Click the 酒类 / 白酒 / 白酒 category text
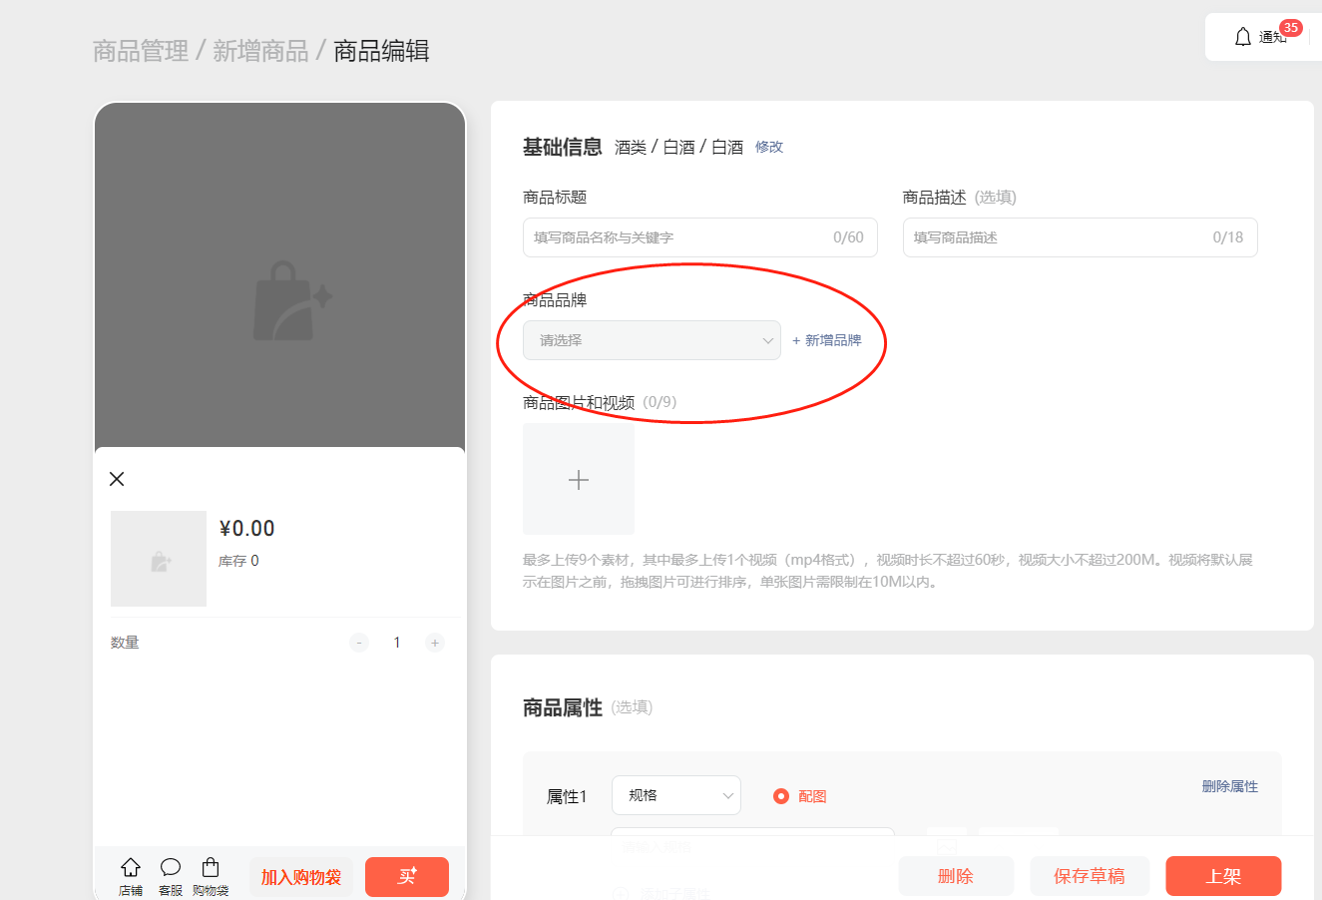1322x900 pixels. [x=679, y=147]
